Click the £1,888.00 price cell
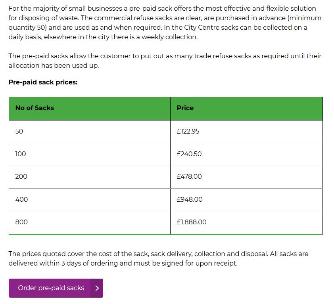The width and height of the screenshot is (334, 304). click(x=246, y=223)
